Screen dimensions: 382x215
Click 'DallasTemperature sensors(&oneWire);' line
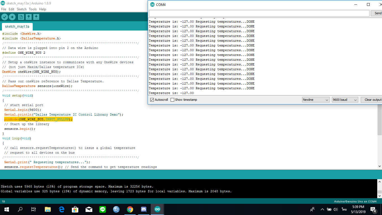pyautogui.click(x=37, y=86)
